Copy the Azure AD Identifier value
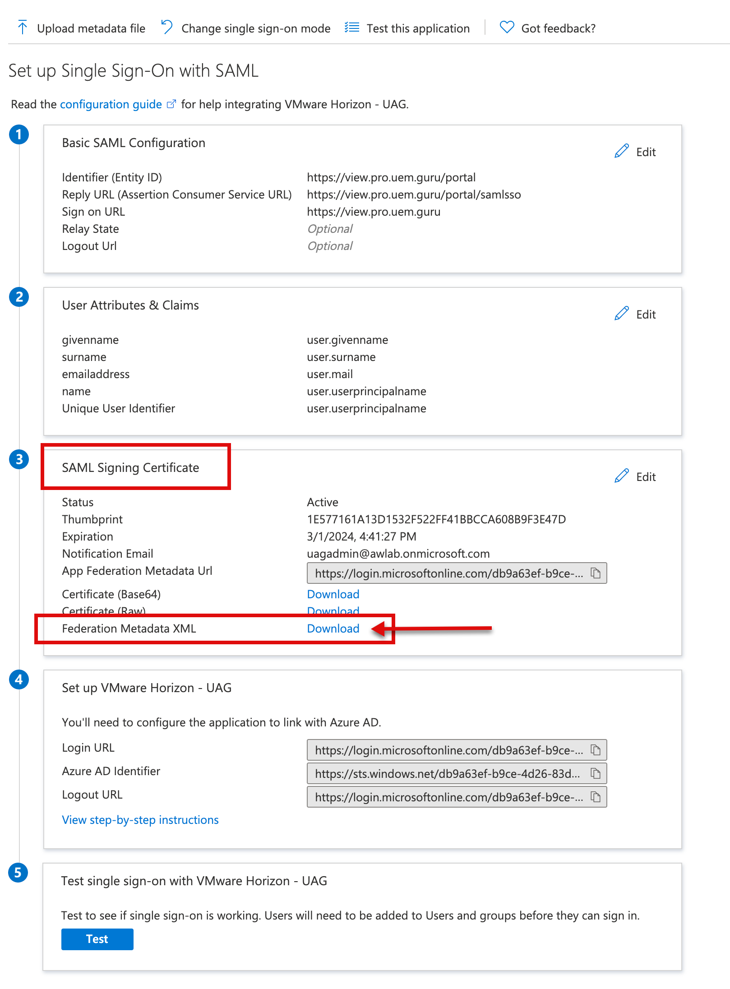Image resolution: width=730 pixels, height=989 pixels. point(596,773)
